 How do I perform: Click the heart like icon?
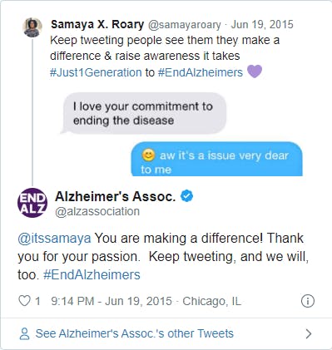[x=24, y=301]
